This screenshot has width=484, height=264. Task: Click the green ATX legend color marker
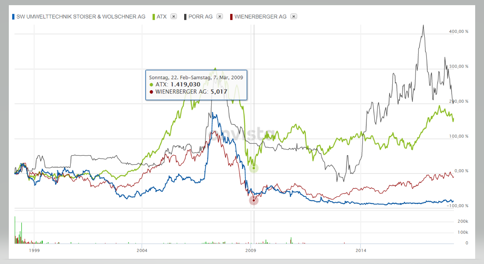pyautogui.click(x=154, y=17)
